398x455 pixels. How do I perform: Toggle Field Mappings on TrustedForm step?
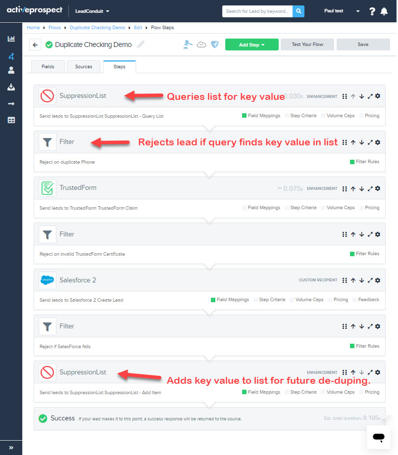coord(261,208)
